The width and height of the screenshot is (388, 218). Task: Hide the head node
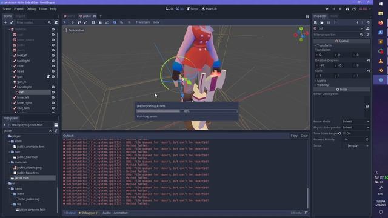coord(53,71)
